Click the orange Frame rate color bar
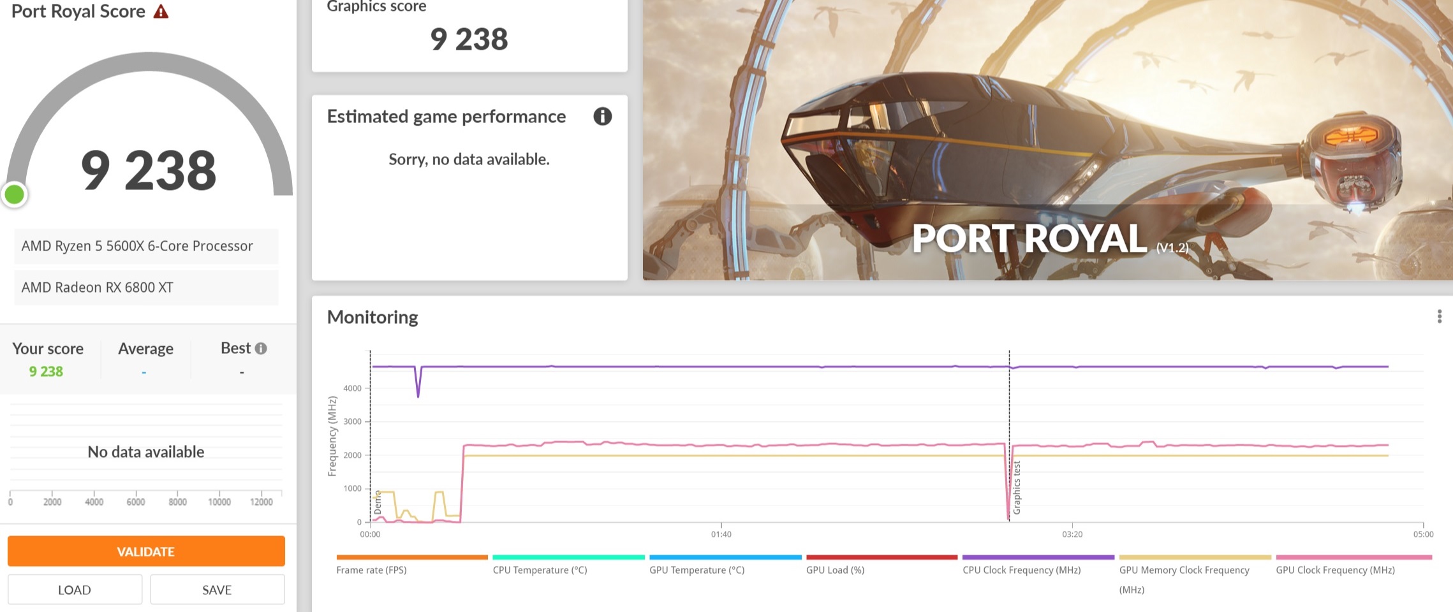Viewport: 1453px width, 612px height. [x=412, y=557]
